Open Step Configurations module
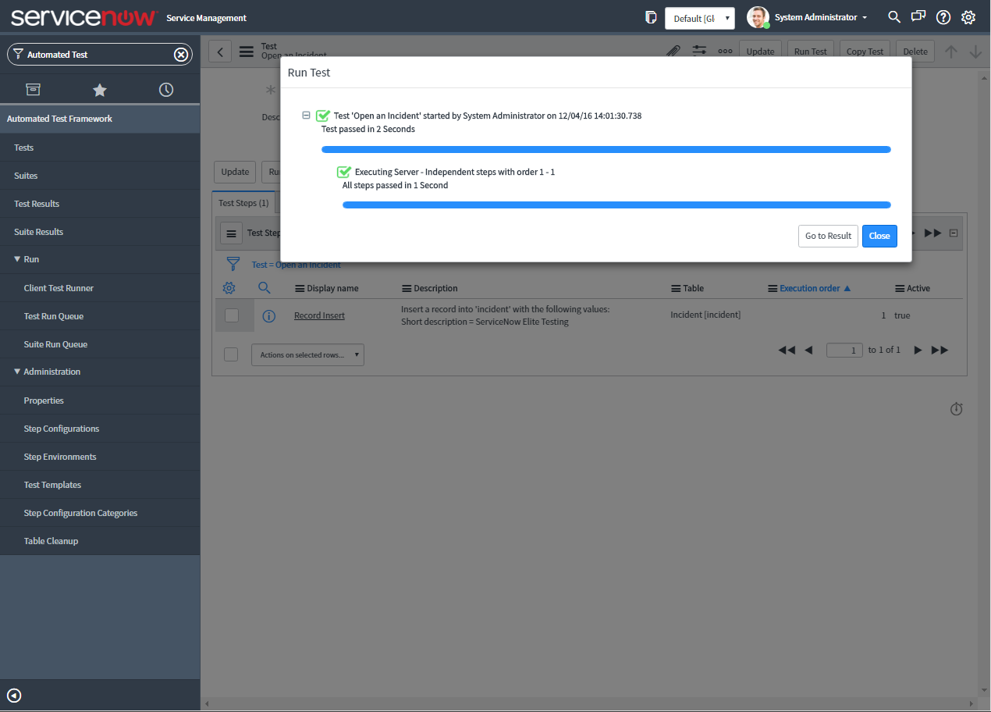This screenshot has width=991, height=712. pyautogui.click(x=100, y=429)
